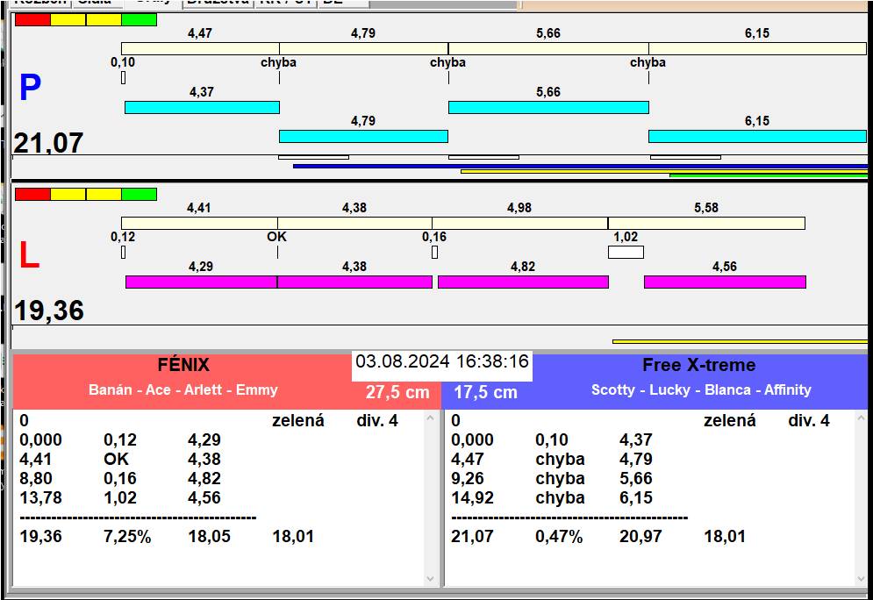
Task: Click 8,80 in the FÉNIX results
Action: [36, 478]
